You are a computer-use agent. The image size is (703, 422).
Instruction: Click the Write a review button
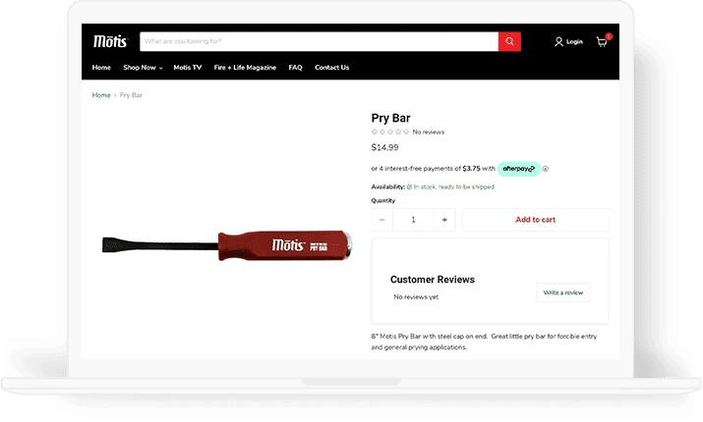coord(563,292)
